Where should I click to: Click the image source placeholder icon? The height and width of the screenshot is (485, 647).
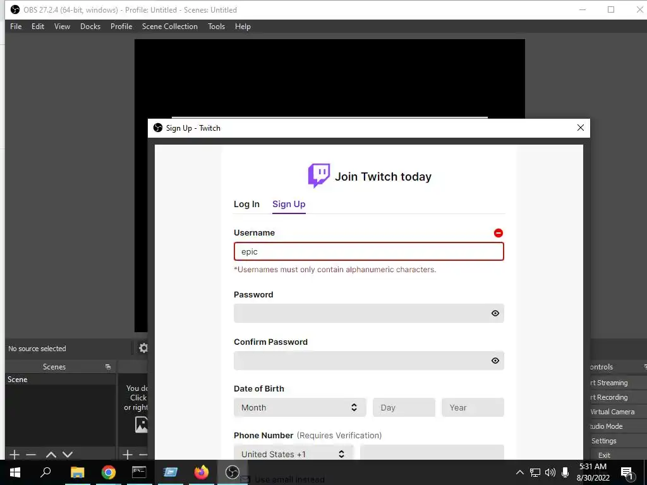pos(141,424)
